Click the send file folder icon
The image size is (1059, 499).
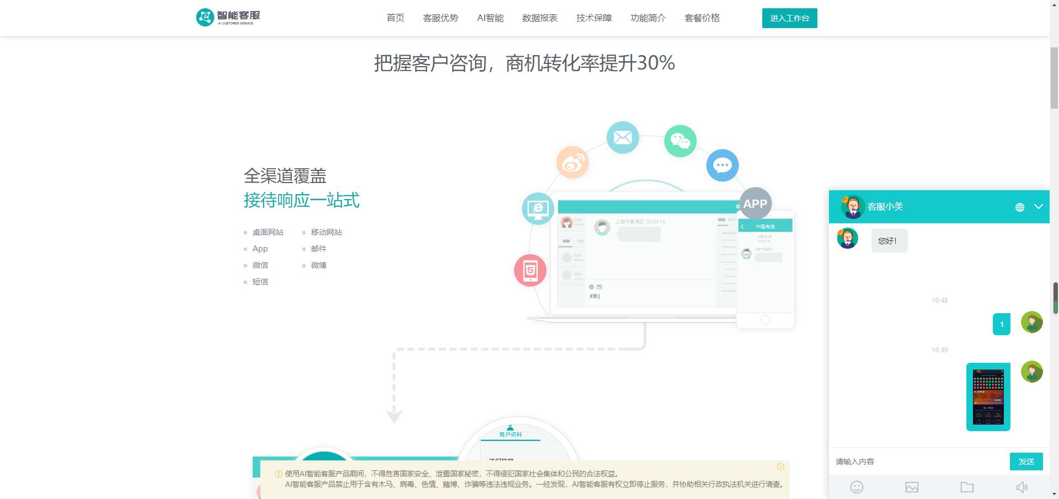[x=967, y=487]
